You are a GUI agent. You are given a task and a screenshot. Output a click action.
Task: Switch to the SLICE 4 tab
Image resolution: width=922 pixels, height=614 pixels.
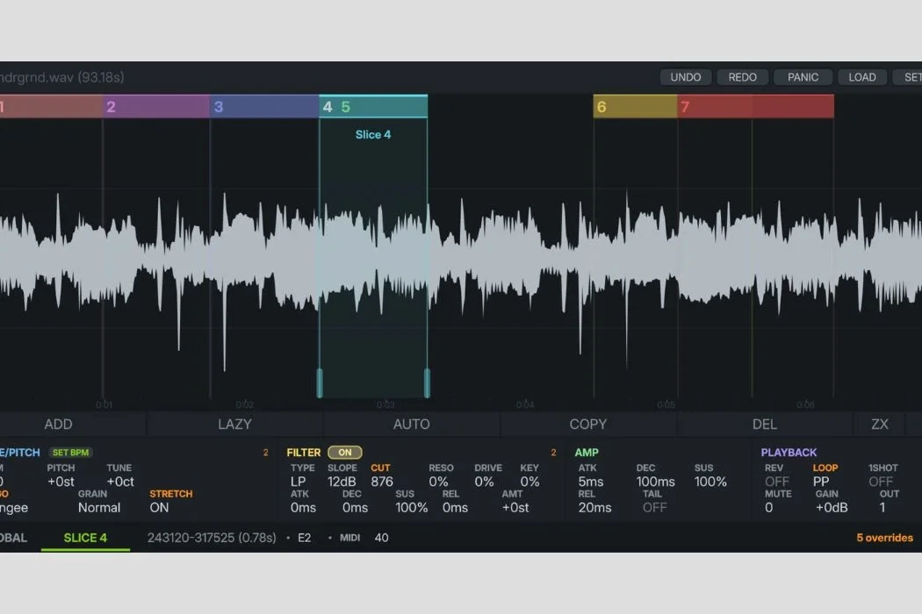pos(85,538)
